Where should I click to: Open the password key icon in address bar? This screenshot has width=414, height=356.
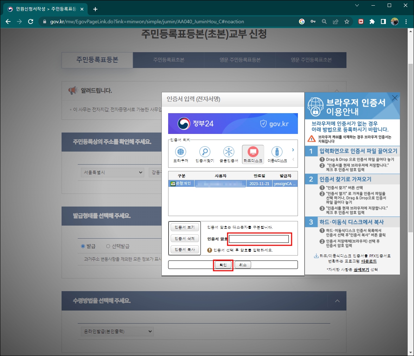coord(313,22)
